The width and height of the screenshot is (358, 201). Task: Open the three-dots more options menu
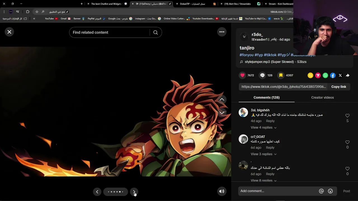tap(222, 32)
